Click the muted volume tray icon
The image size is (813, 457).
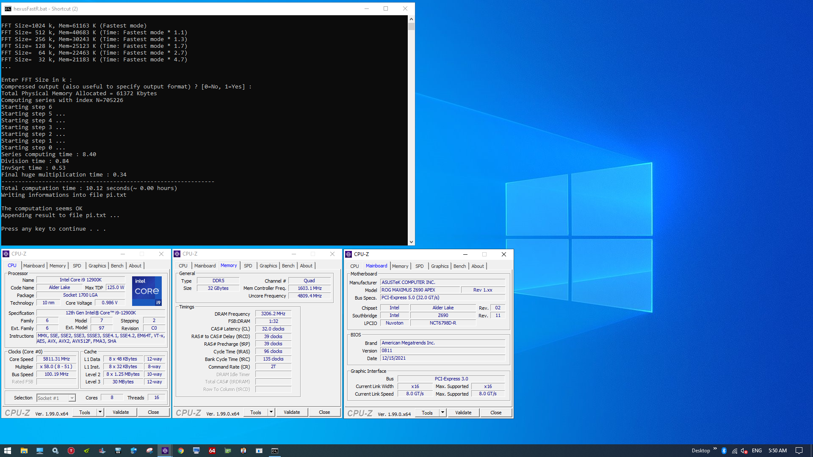(744, 451)
